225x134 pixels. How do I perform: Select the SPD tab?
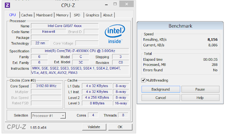[77, 15]
